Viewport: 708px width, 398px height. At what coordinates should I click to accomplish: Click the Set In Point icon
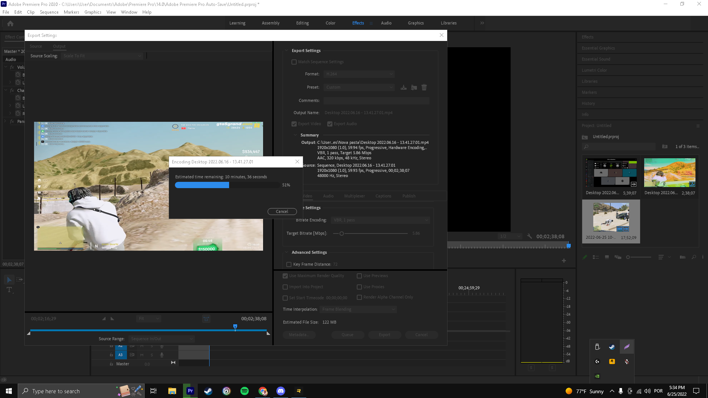104,319
